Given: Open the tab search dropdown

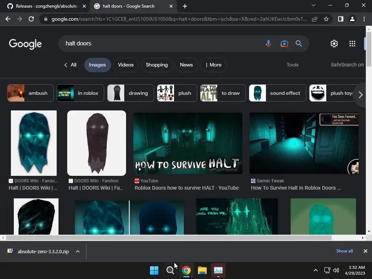Looking at the screenshot, I should coord(314,5).
